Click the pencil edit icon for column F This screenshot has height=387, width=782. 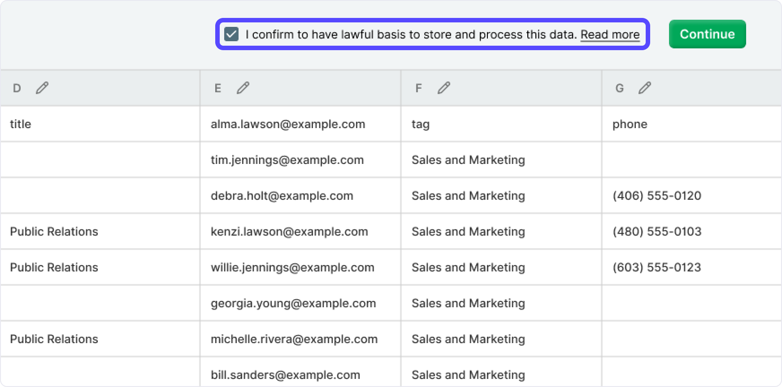(x=444, y=88)
